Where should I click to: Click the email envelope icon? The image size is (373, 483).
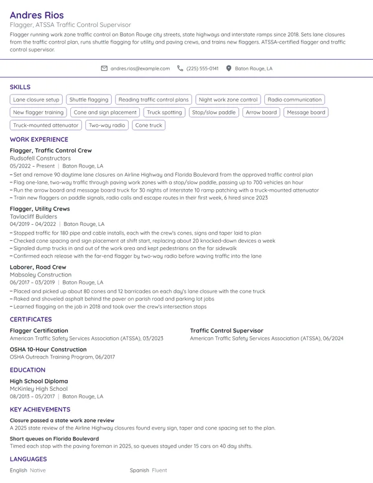point(104,68)
